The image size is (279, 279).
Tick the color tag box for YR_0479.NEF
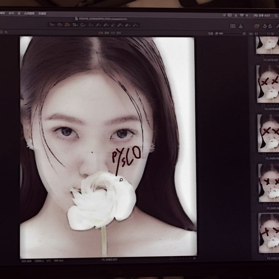[263, 105]
